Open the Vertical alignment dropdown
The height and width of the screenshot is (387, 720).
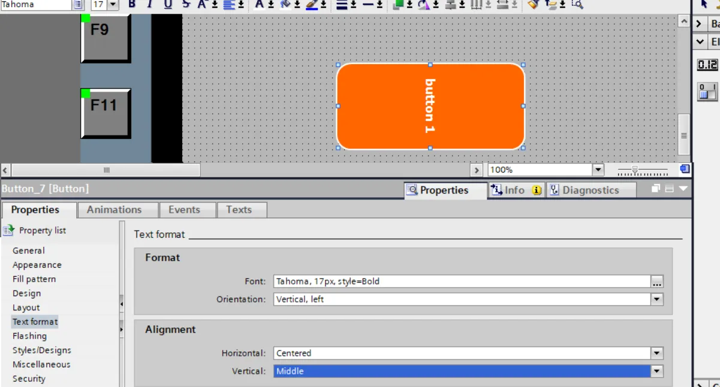click(658, 371)
